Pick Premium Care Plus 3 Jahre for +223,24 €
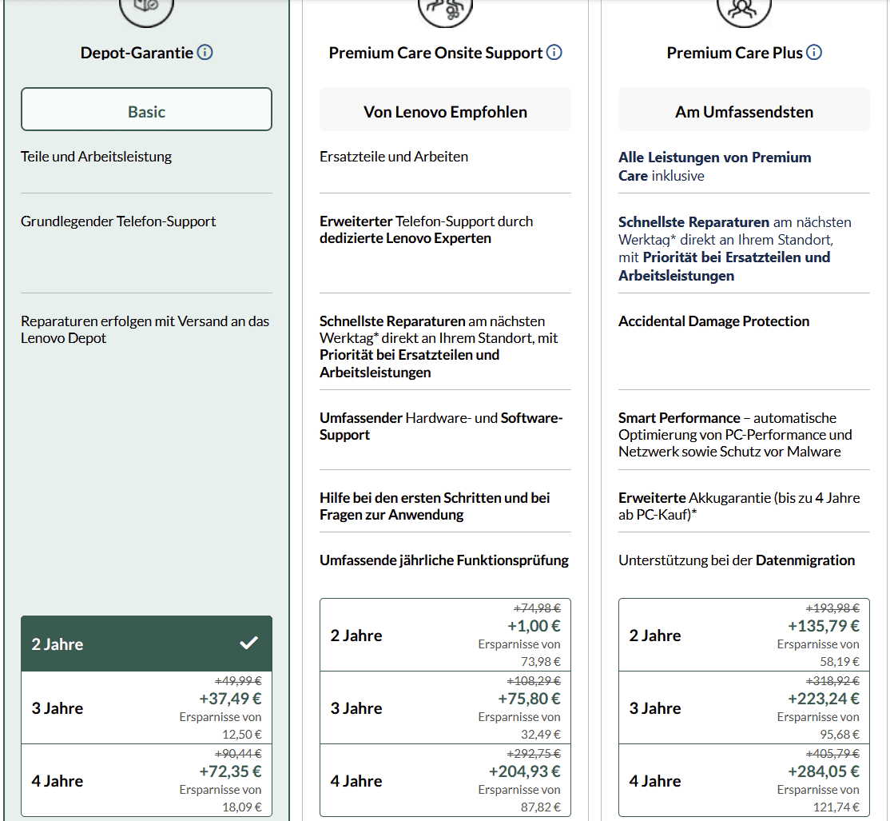Image resolution: width=890 pixels, height=821 pixels. (744, 707)
